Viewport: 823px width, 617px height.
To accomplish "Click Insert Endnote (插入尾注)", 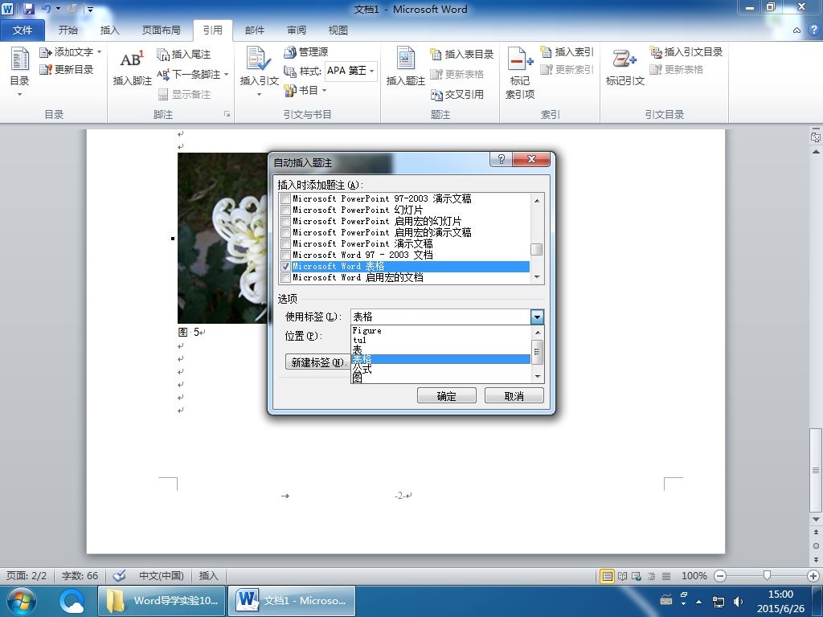I will [x=184, y=54].
